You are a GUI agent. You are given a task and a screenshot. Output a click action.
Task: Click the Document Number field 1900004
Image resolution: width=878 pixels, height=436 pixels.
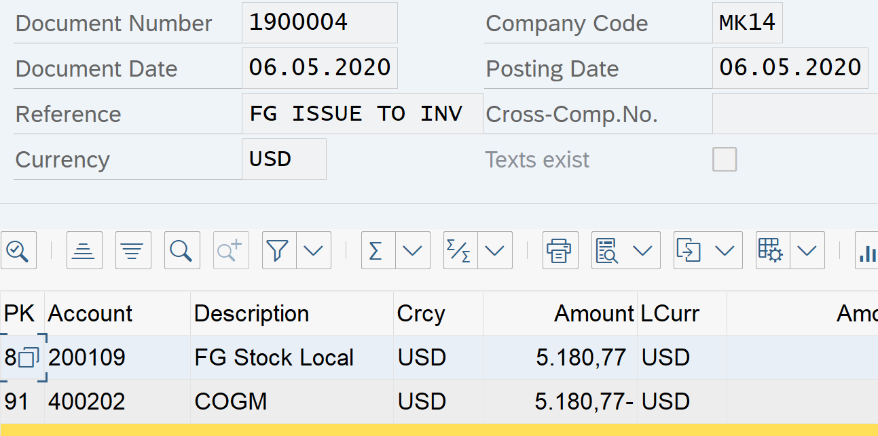click(319, 23)
